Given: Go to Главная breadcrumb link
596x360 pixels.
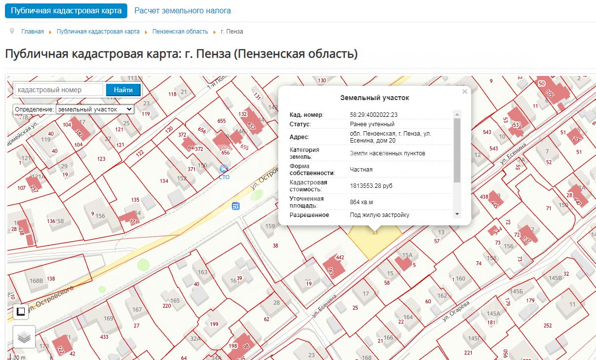Looking at the screenshot, I should (33, 32).
